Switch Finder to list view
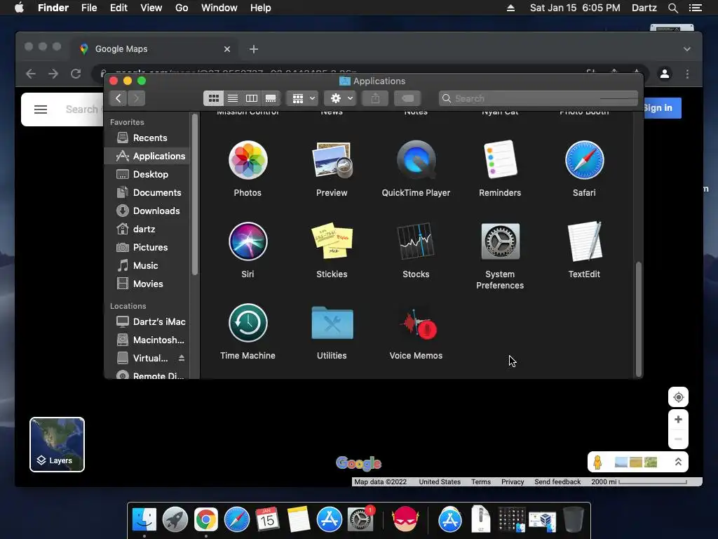Screen dimensions: 718x539 pyautogui.click(x=233, y=98)
